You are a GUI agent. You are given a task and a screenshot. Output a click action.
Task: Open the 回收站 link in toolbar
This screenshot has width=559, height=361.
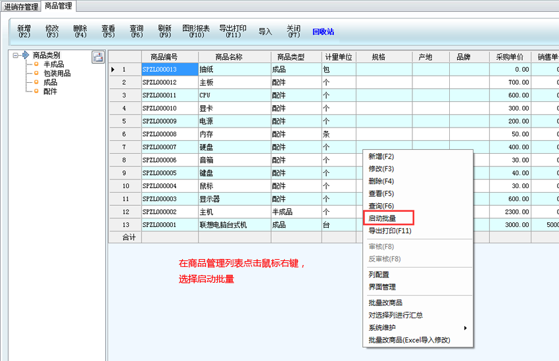point(323,32)
